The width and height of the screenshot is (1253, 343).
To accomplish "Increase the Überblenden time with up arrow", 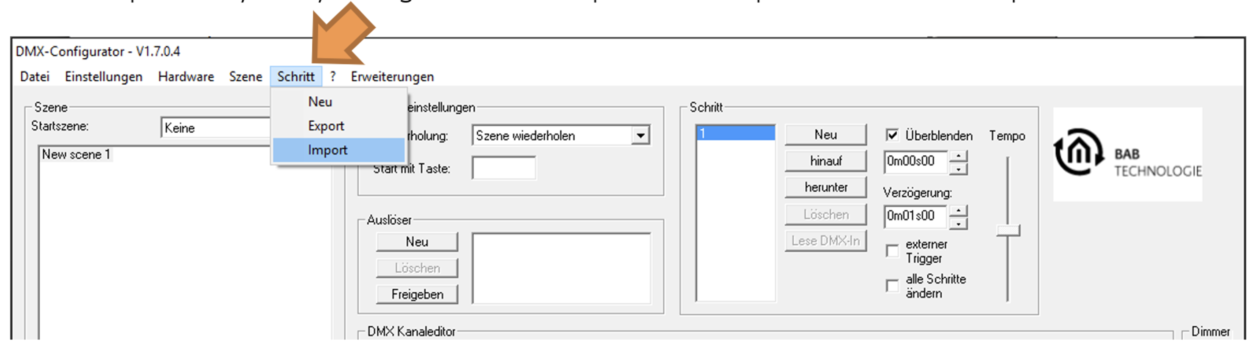I will pos(958,156).
